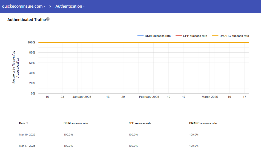Viewport: 261px width, 153px height.
Task: Click DKIM success rate table column header
Action: 76,123
